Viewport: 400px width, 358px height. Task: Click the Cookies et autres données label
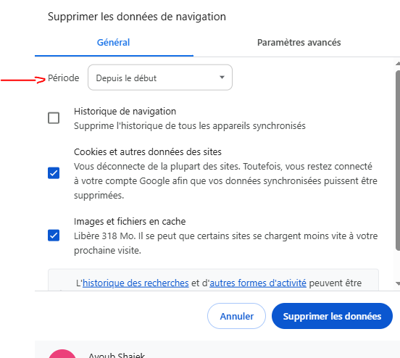coord(147,152)
